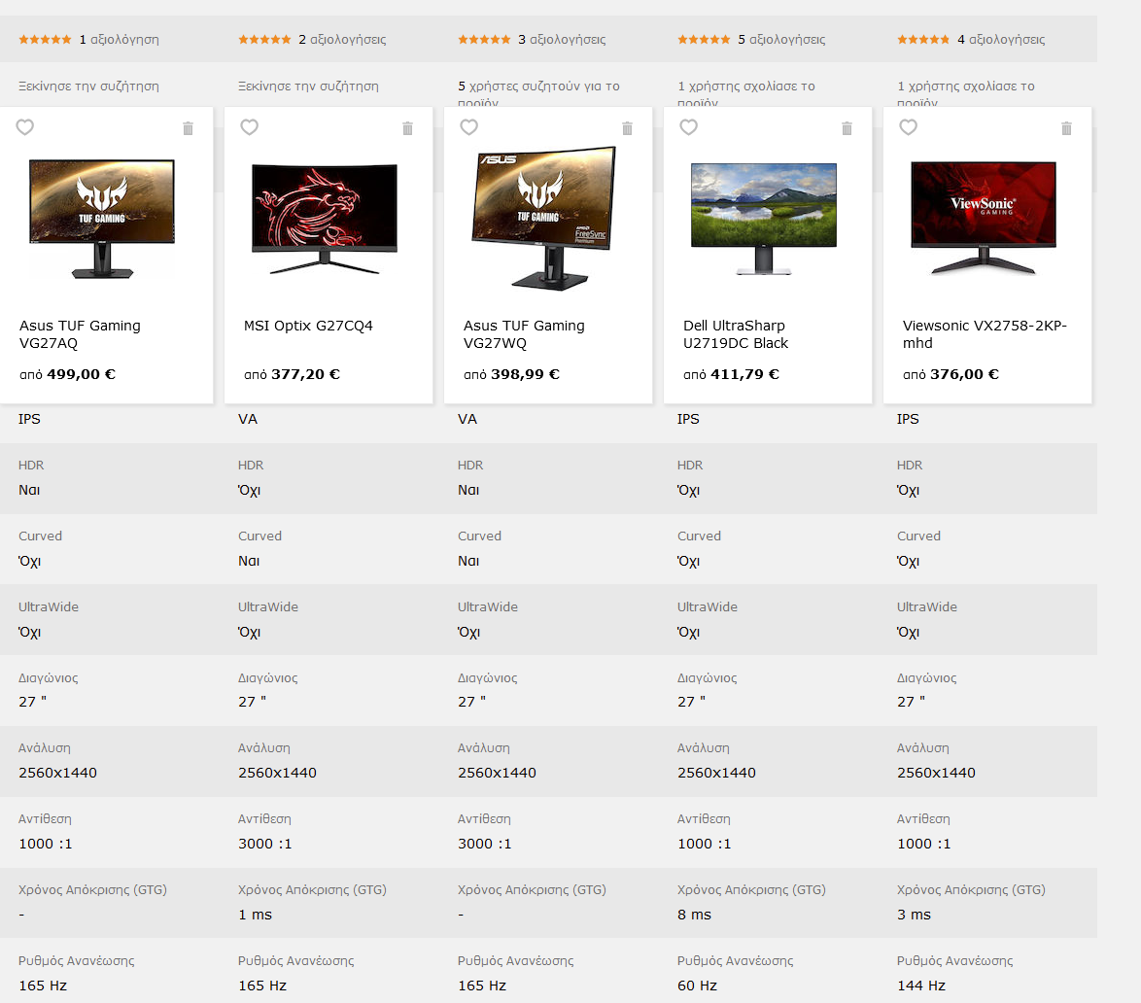Add Asus TUF Gaming VG27AQ to favorites
Viewport: 1141px width, 1003px height.
click(x=24, y=127)
